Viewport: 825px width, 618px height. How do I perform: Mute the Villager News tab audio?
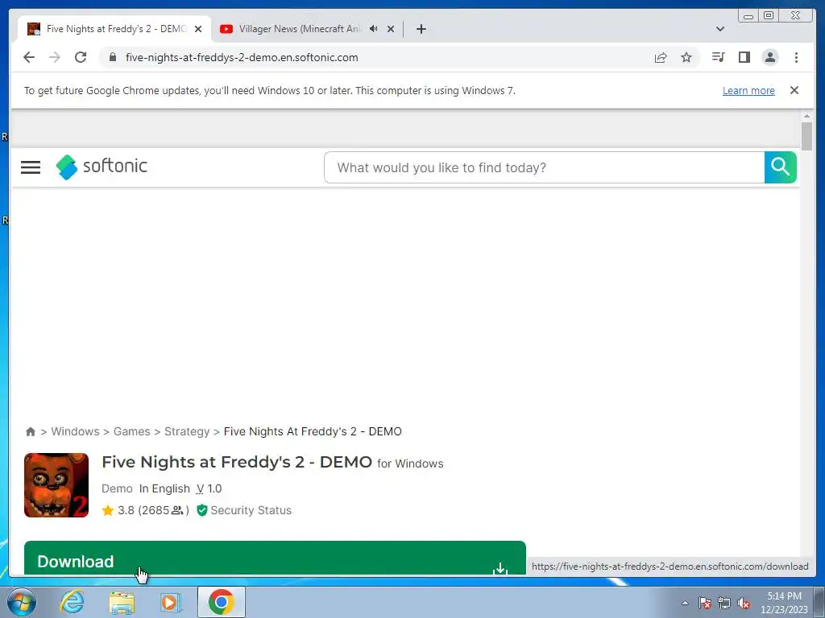pyautogui.click(x=374, y=29)
